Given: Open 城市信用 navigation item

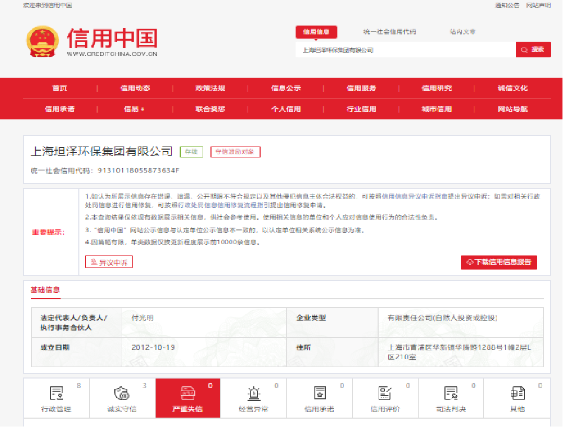Looking at the screenshot, I should [437, 109].
